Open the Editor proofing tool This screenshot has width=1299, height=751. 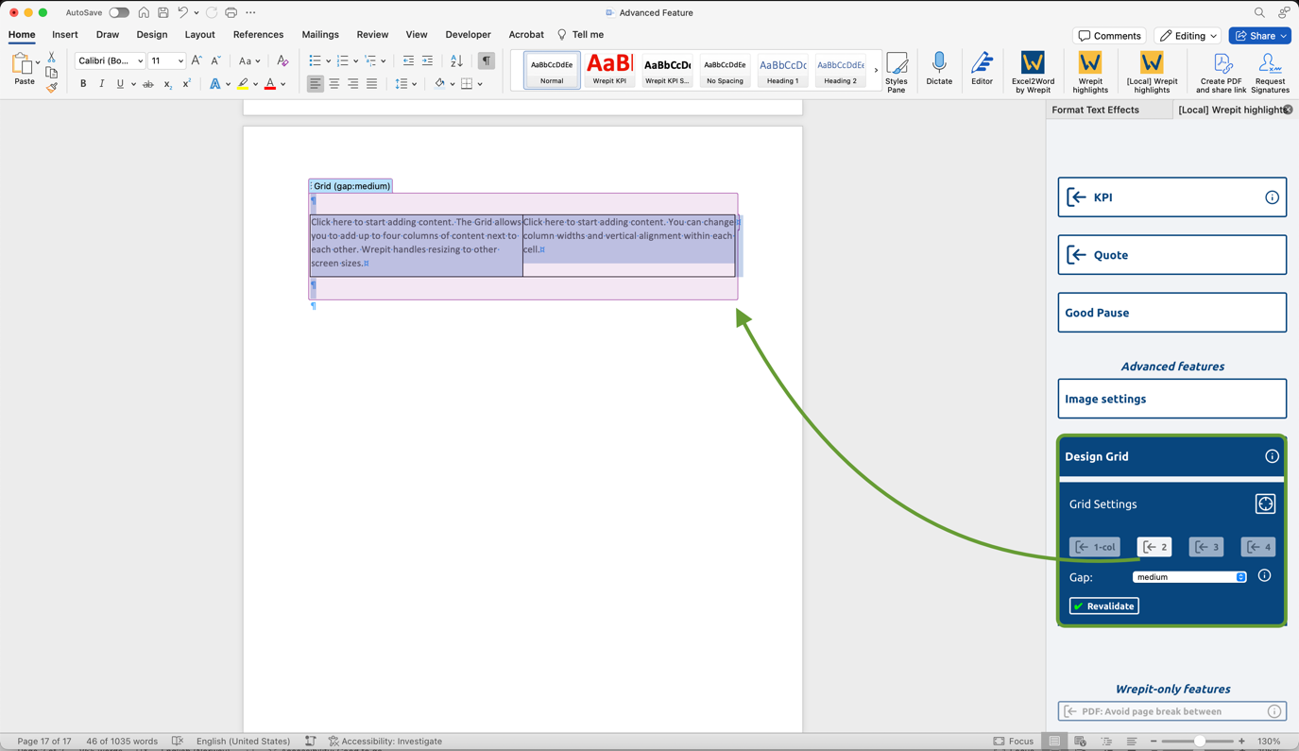click(x=982, y=69)
